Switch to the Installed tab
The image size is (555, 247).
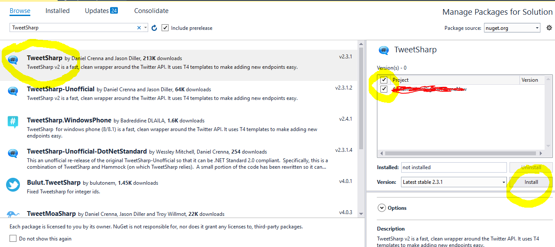[58, 11]
